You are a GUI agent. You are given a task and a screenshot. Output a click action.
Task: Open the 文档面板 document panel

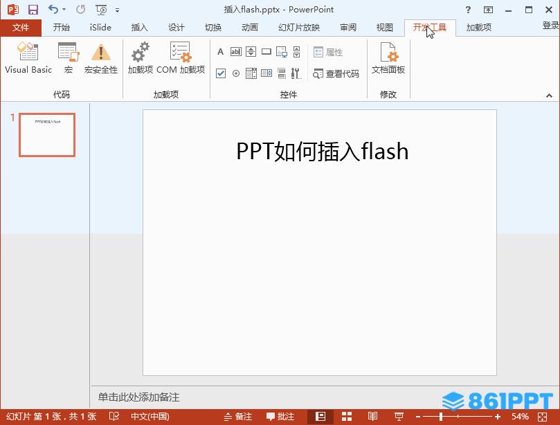coord(388,58)
